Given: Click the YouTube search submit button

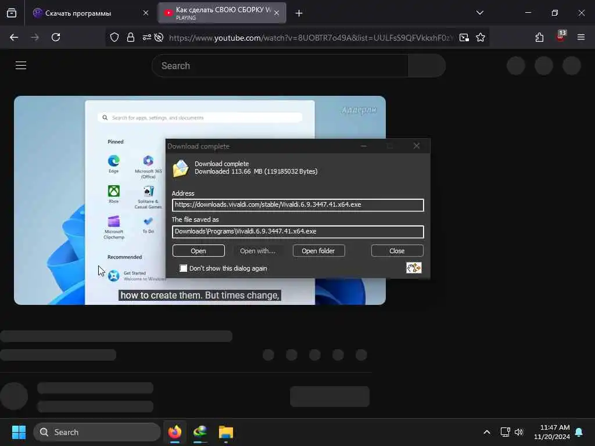Looking at the screenshot, I should [x=427, y=66].
